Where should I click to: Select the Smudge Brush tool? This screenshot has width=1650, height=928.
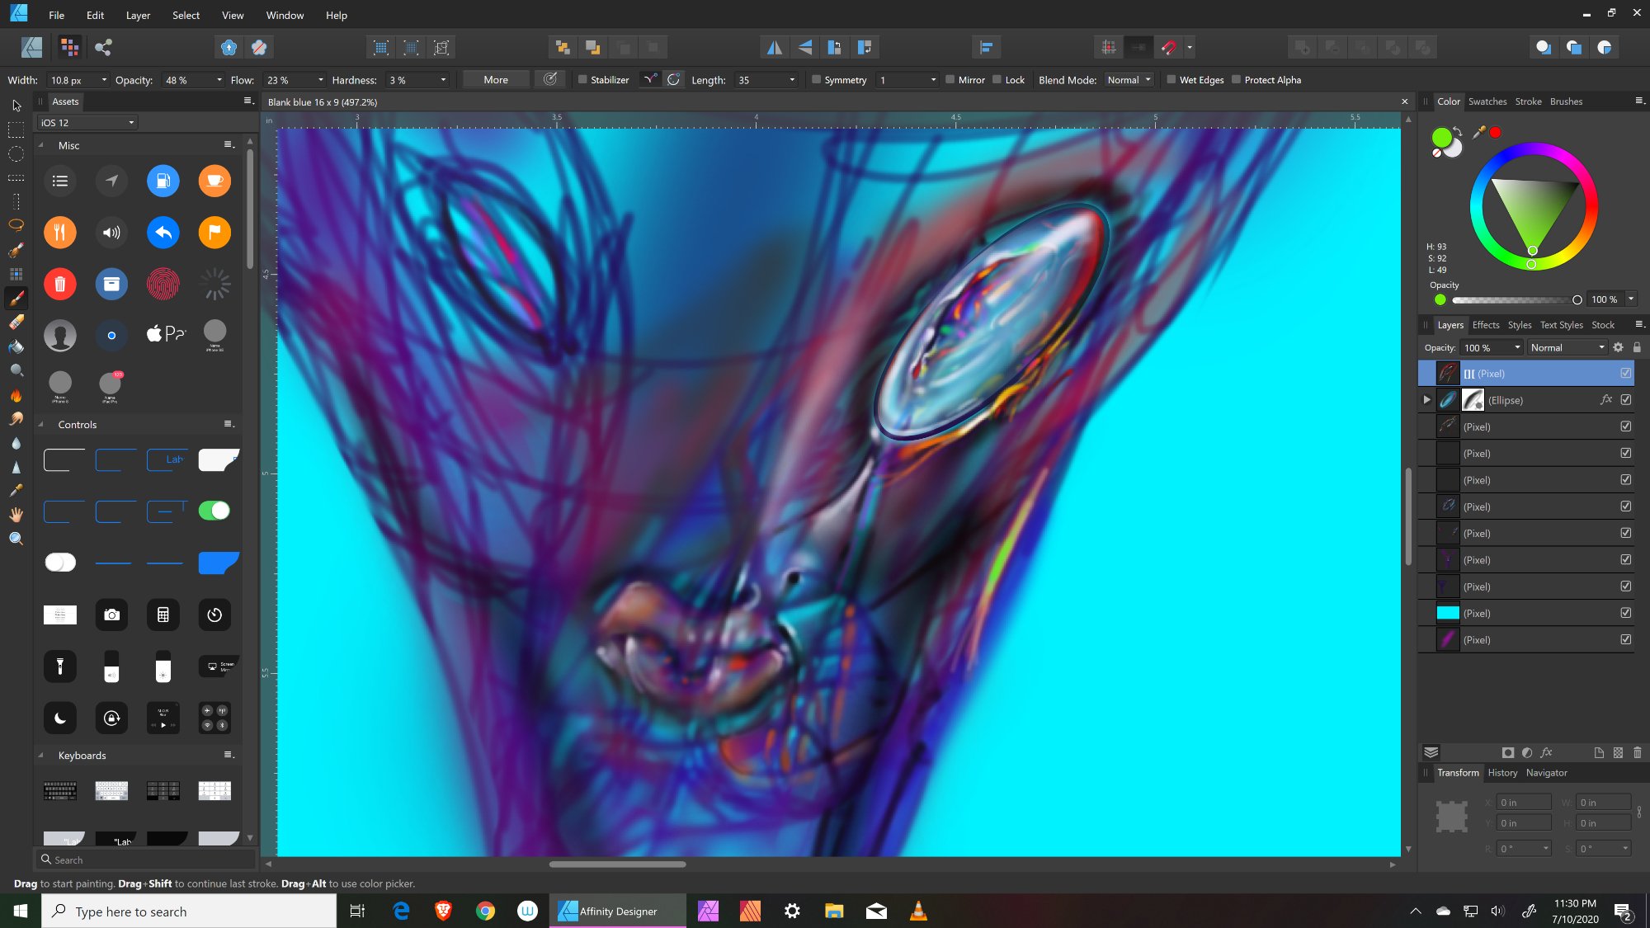tap(16, 419)
